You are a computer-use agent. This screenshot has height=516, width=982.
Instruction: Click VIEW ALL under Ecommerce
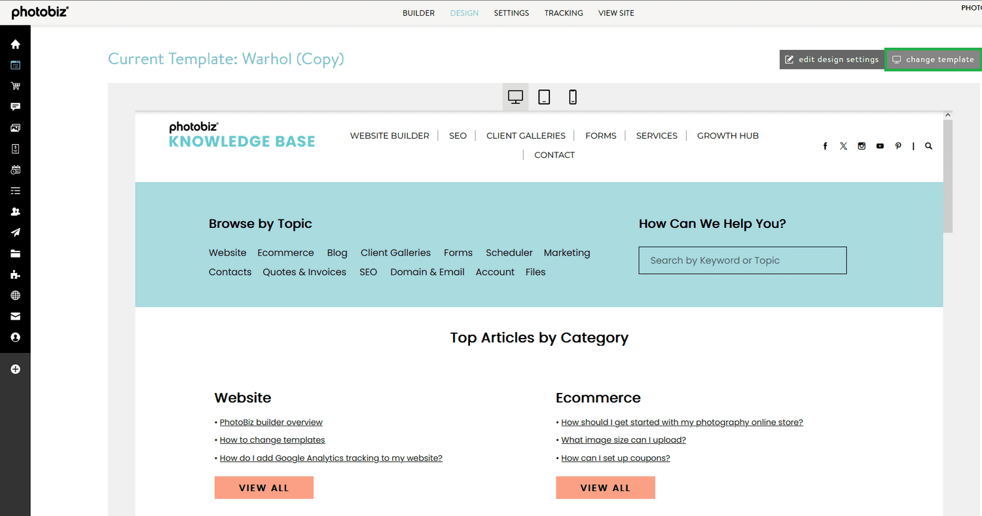(x=606, y=488)
